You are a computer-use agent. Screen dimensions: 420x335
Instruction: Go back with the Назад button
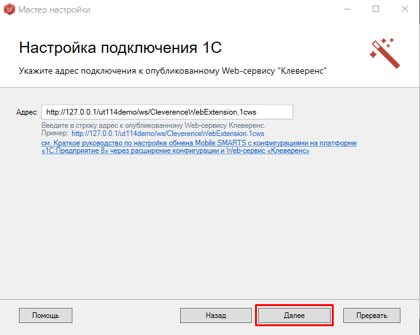[x=216, y=315]
